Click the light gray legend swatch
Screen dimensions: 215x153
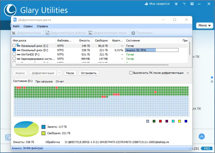pos(148,121)
